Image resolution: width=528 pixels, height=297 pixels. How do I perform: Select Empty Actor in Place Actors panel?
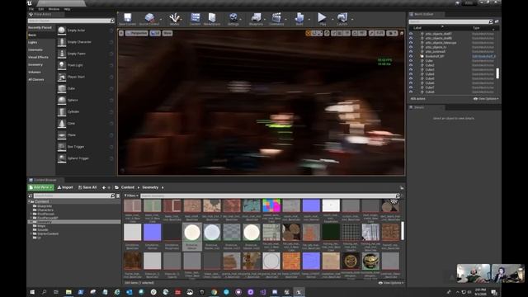[x=85, y=31]
